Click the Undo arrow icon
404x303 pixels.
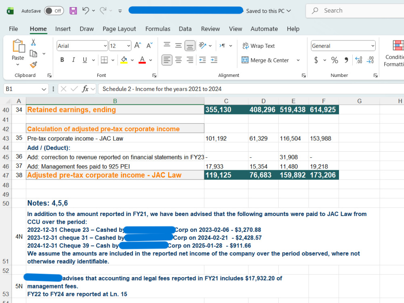(86, 11)
